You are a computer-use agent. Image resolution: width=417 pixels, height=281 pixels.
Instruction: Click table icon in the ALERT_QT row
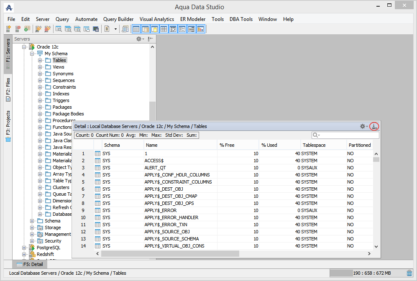click(98, 168)
